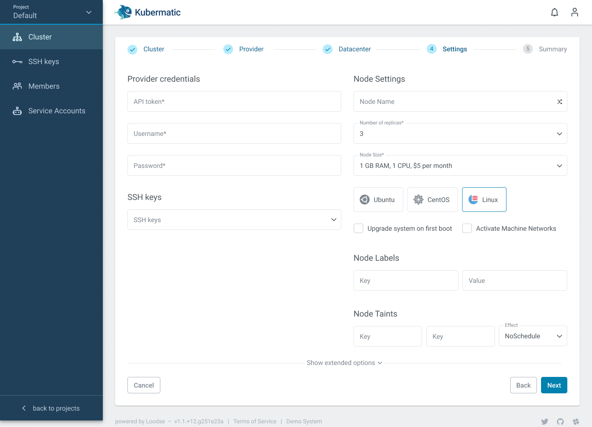The height and width of the screenshot is (427, 592).
Task: Click the back arrow beside back to projects
Action: pos(24,408)
